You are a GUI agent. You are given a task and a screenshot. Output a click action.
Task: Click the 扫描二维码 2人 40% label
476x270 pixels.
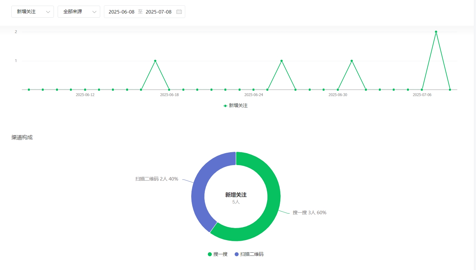(157, 179)
